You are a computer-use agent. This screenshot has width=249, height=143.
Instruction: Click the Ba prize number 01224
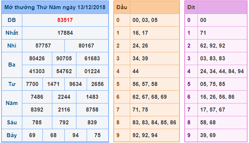[92, 71]
